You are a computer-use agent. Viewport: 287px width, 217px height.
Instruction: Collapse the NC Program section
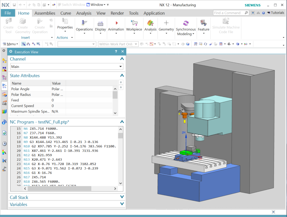coord(122,122)
